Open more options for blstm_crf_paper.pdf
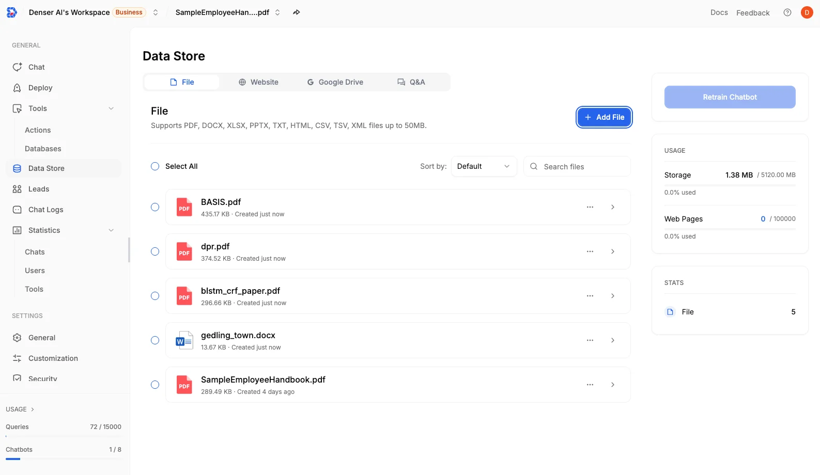The image size is (820, 475). pyautogui.click(x=590, y=296)
